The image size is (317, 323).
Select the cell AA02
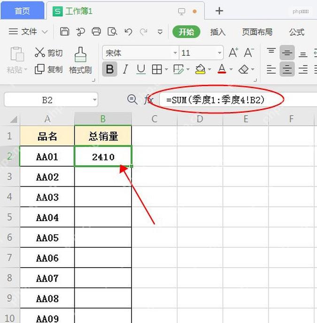point(47,177)
